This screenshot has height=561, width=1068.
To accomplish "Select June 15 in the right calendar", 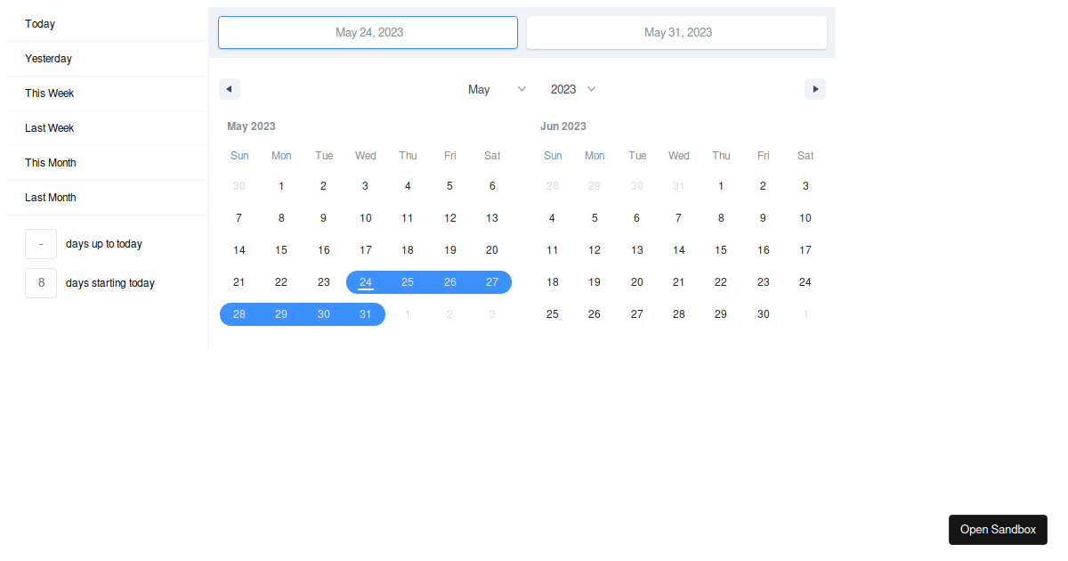I will (721, 250).
